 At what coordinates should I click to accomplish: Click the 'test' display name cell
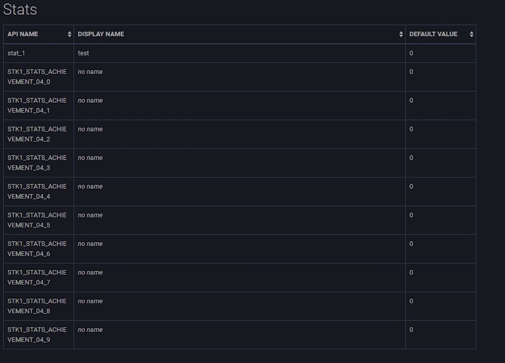point(84,53)
